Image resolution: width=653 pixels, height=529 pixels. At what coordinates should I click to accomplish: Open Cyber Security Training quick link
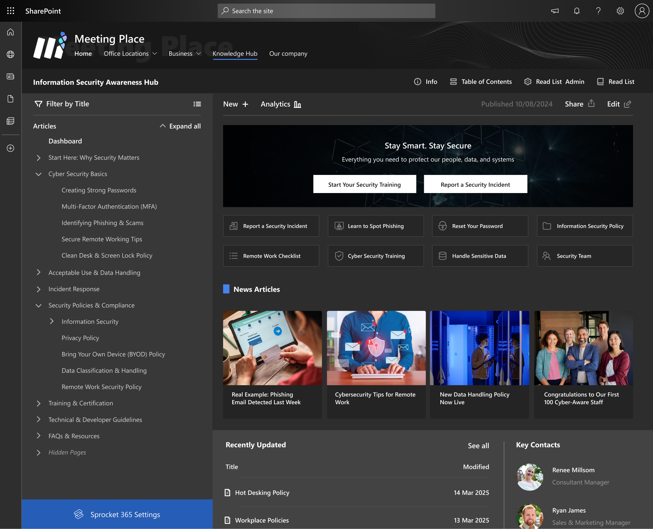pos(375,256)
